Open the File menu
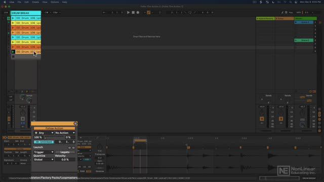Image resolution: width=324 pixels, height=182 pixels. pos(19,2)
